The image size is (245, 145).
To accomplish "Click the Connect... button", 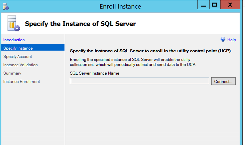I will coord(223,81).
